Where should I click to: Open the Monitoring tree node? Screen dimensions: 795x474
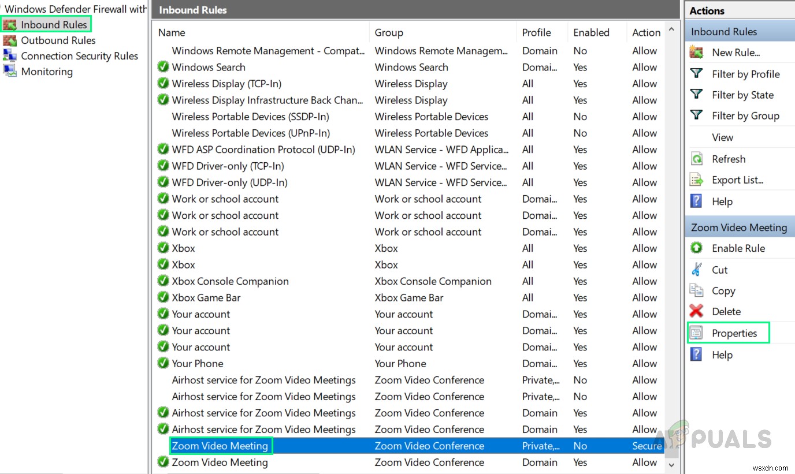click(47, 72)
